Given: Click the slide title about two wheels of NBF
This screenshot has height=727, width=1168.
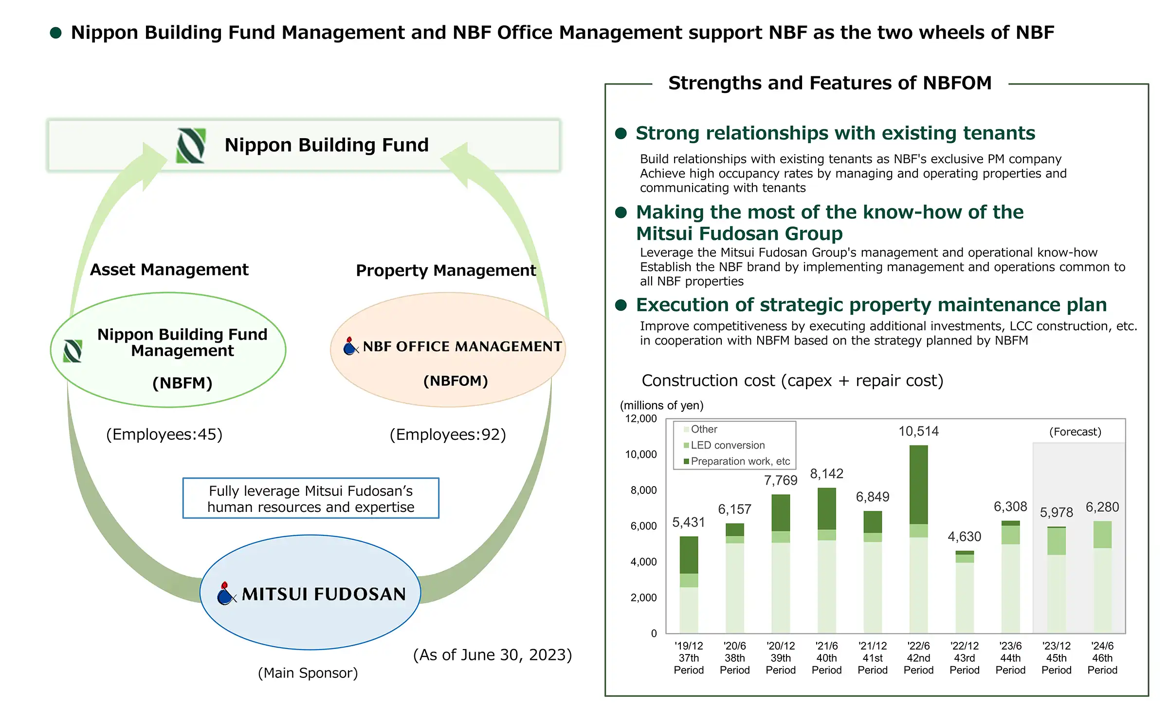Looking at the screenshot, I should (x=562, y=33).
